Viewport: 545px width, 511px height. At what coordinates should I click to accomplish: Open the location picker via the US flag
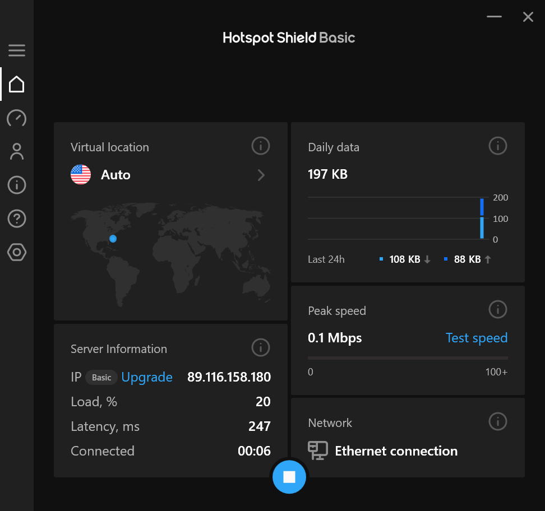point(80,174)
